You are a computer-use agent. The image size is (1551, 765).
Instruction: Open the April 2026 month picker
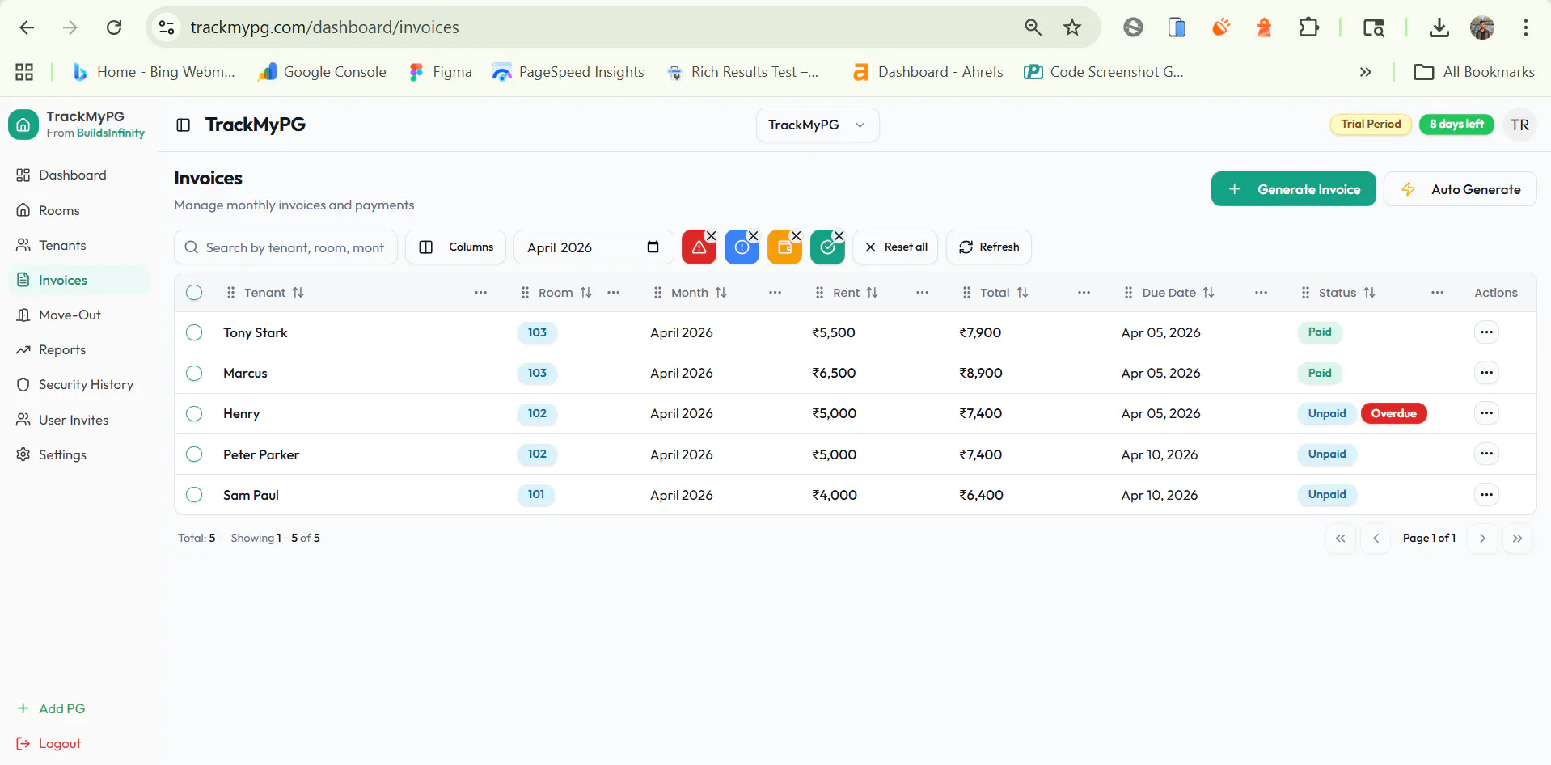click(x=594, y=247)
